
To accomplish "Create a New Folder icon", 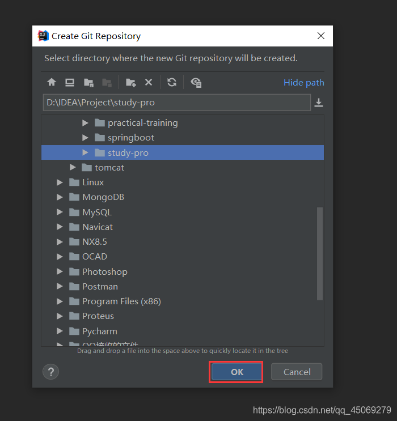I will [131, 82].
